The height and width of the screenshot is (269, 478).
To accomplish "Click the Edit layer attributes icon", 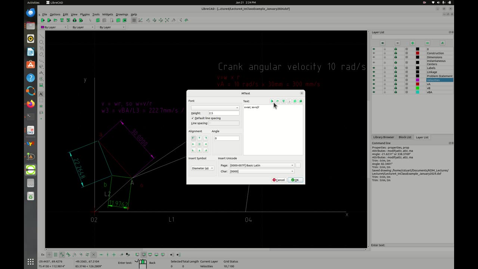I will [443, 43].
